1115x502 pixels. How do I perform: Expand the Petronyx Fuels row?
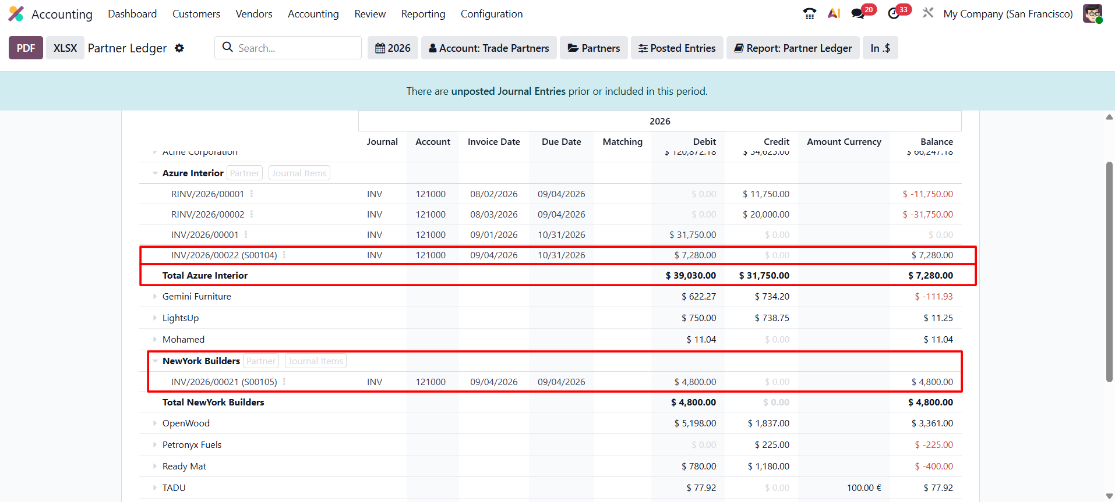pos(155,444)
